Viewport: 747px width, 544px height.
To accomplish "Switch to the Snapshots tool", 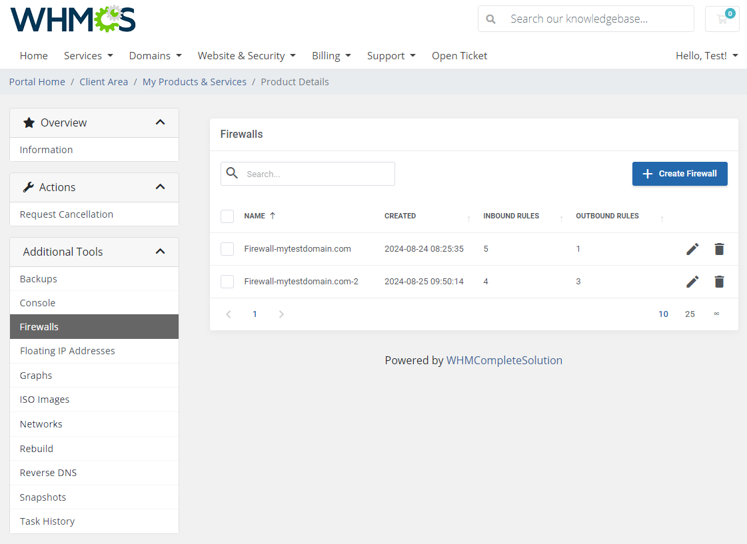I will 43,497.
